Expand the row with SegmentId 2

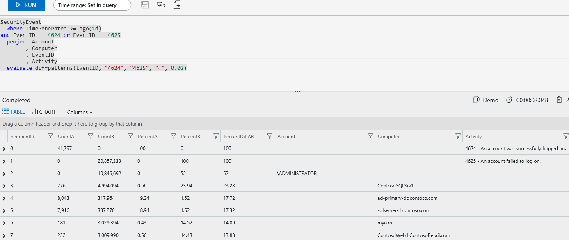[x=4, y=174]
